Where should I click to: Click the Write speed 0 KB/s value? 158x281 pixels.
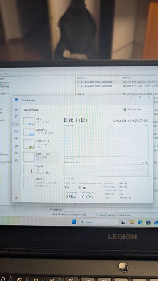[88, 197]
